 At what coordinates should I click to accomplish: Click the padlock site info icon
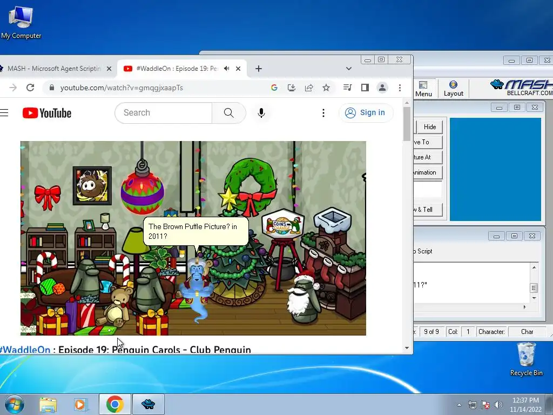(x=52, y=88)
